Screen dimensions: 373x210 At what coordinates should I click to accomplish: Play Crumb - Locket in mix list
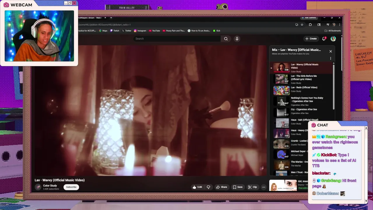pos(289,143)
